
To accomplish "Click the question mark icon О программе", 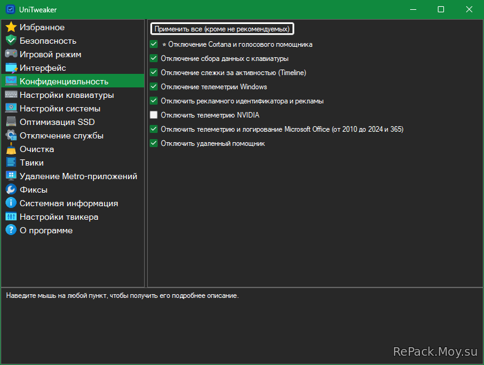I will (x=10, y=230).
